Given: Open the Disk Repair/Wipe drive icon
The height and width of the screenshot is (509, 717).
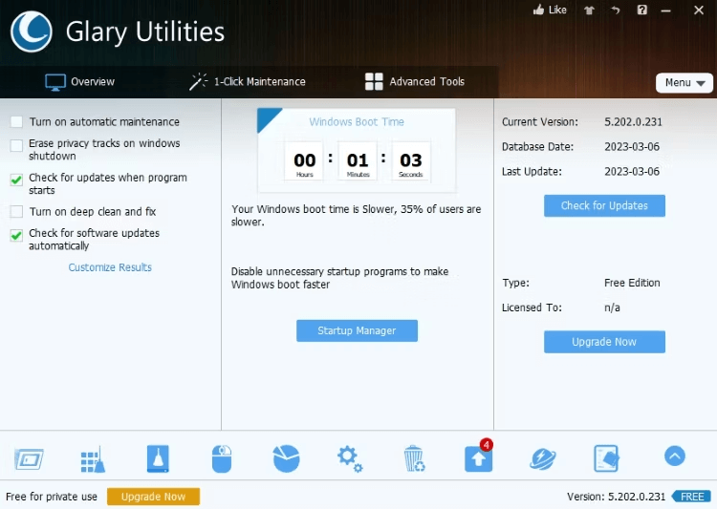Looking at the screenshot, I should (158, 458).
